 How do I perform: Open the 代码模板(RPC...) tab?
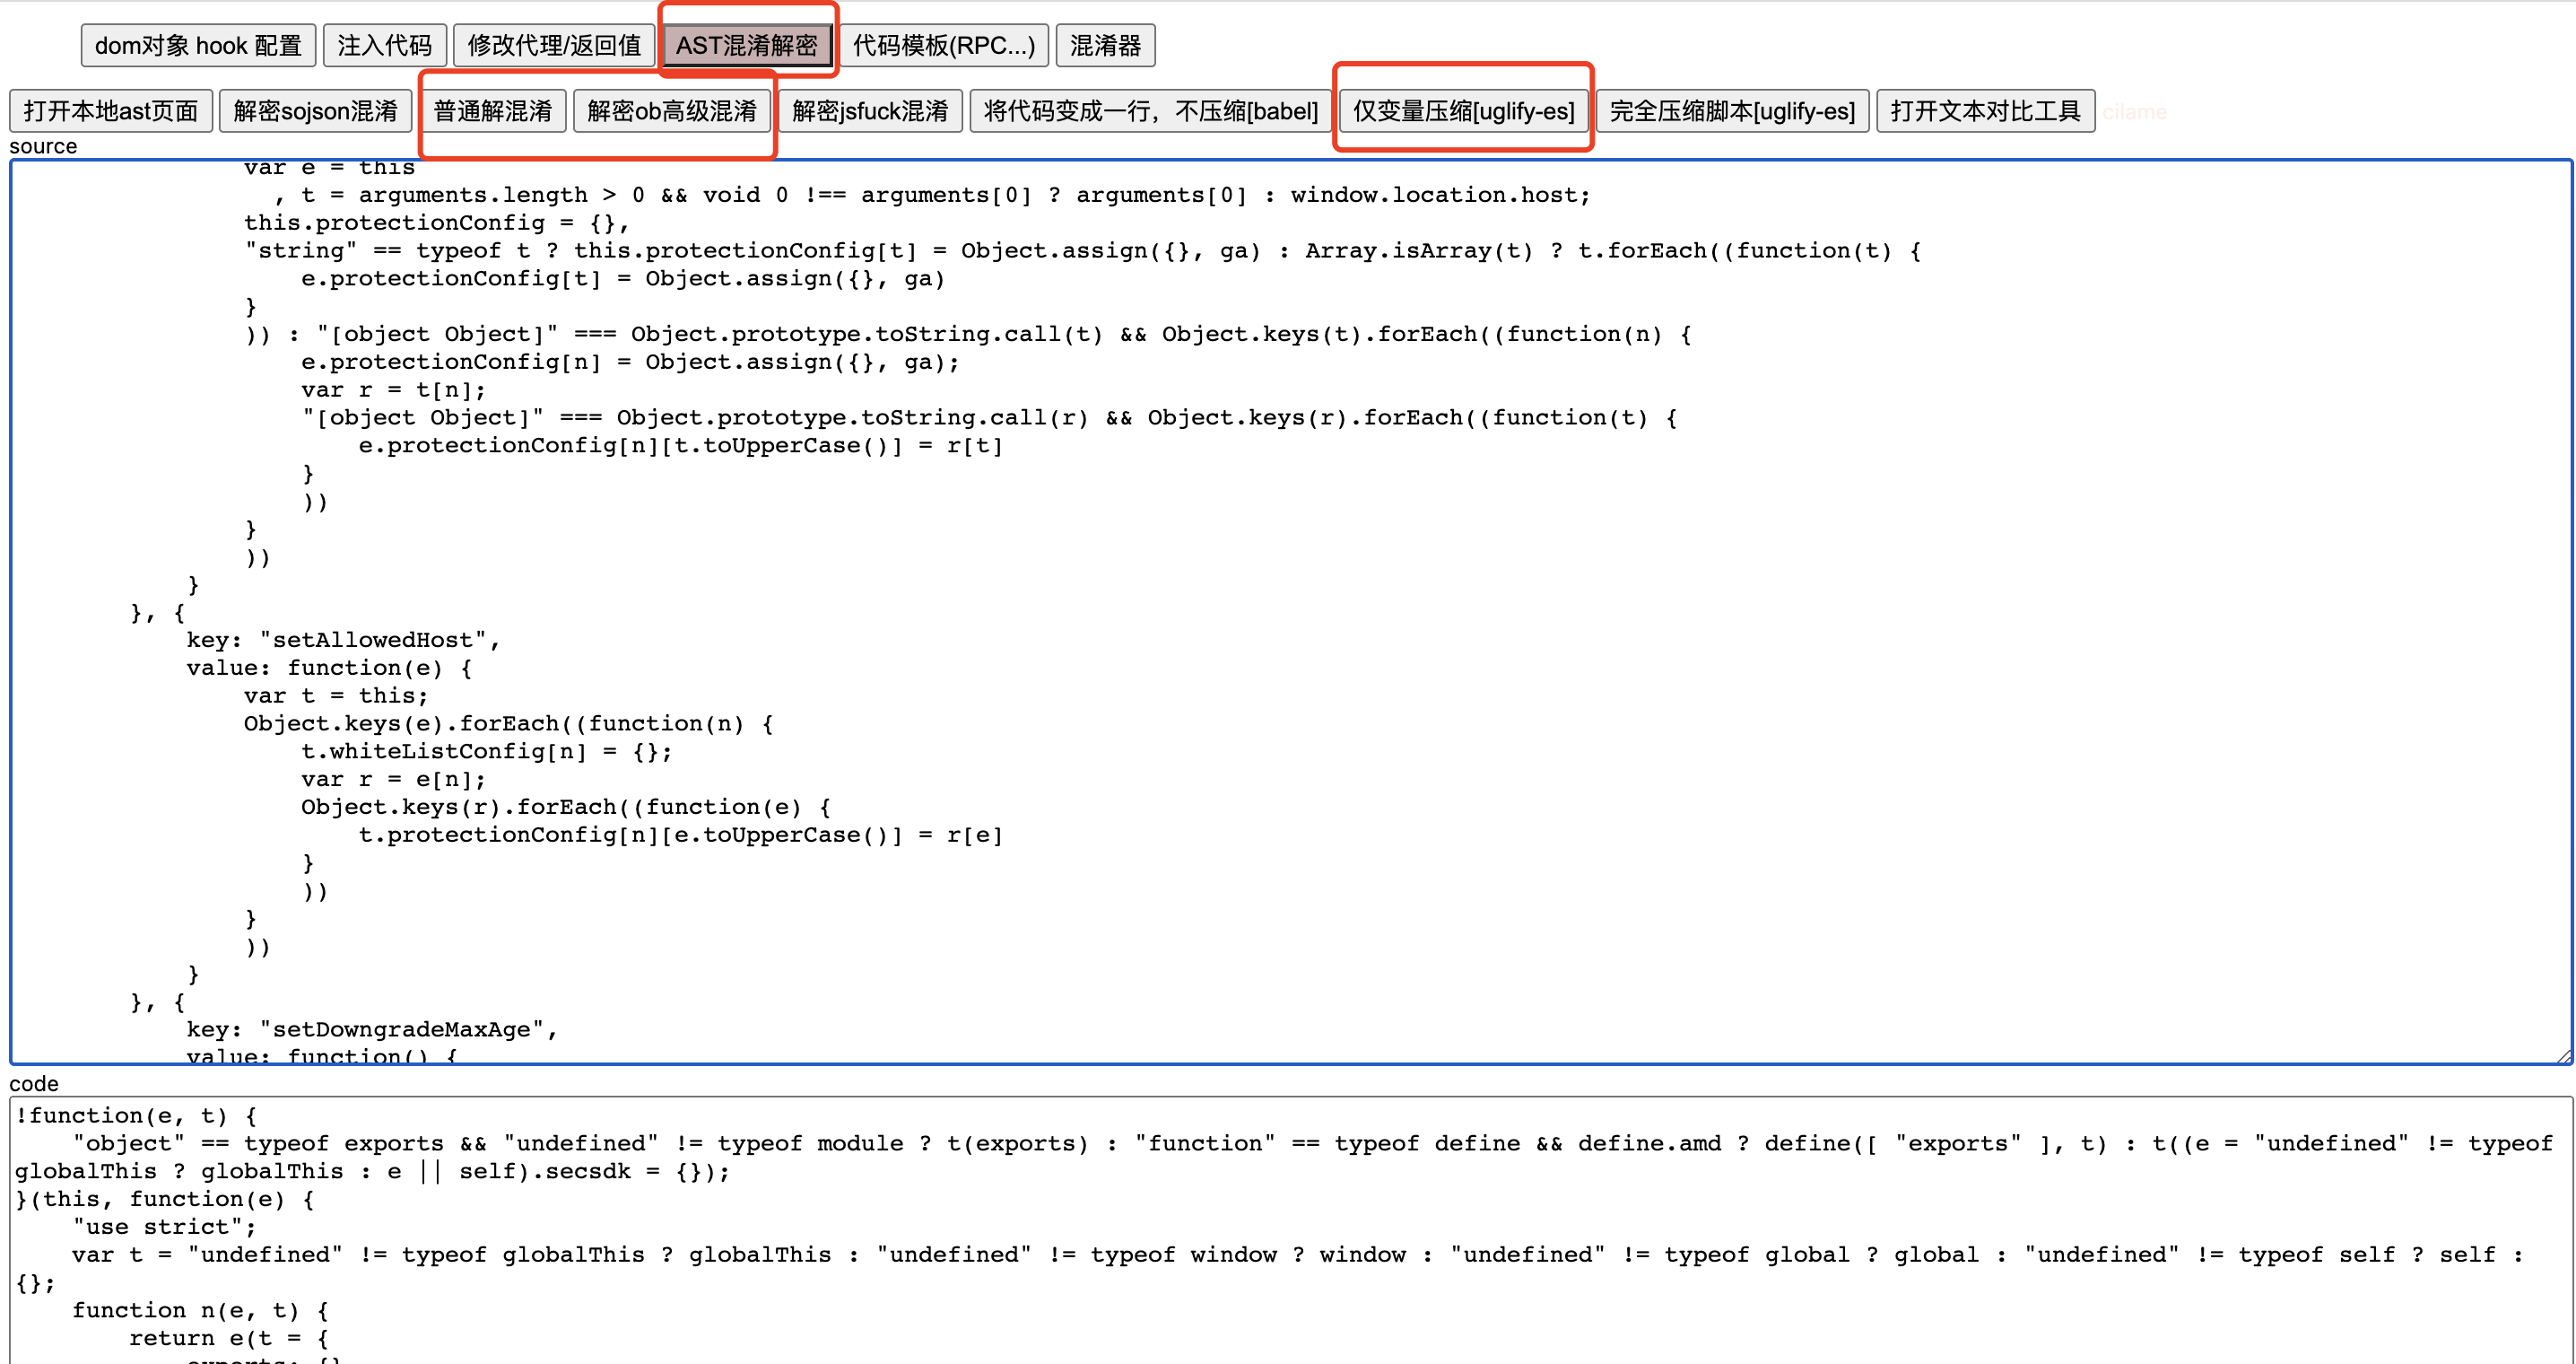point(943,45)
